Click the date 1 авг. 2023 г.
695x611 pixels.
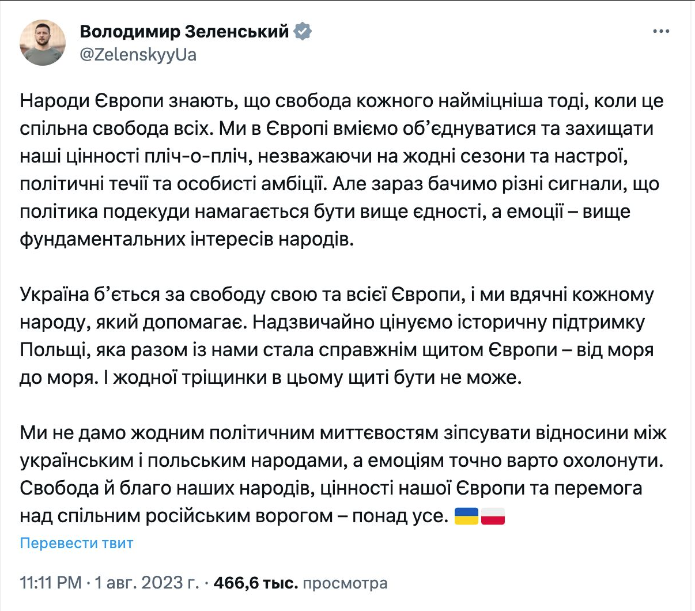pos(146,583)
